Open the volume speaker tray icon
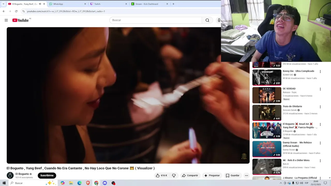Screen dimensions: 331x186 click(x=302, y=183)
